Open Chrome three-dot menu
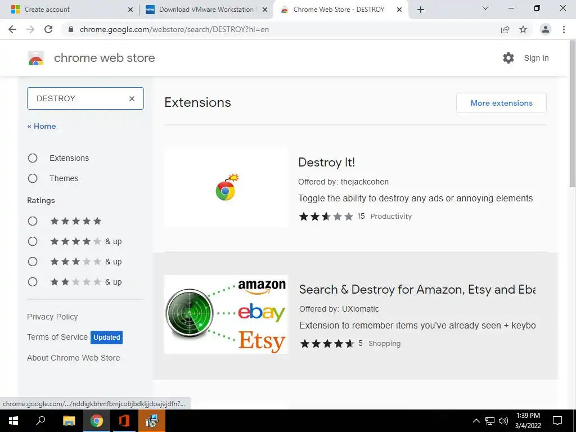This screenshot has width=576, height=432. [x=564, y=29]
